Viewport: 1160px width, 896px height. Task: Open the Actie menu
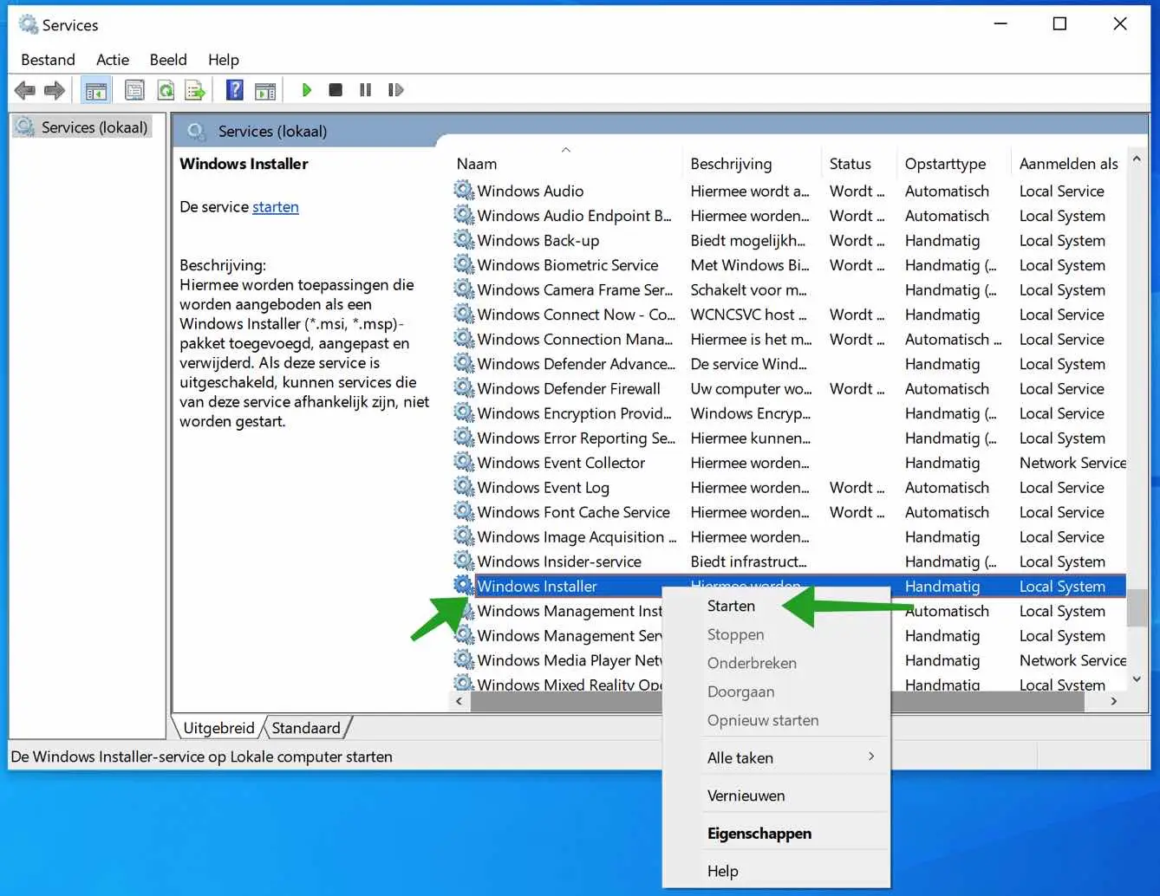(113, 60)
